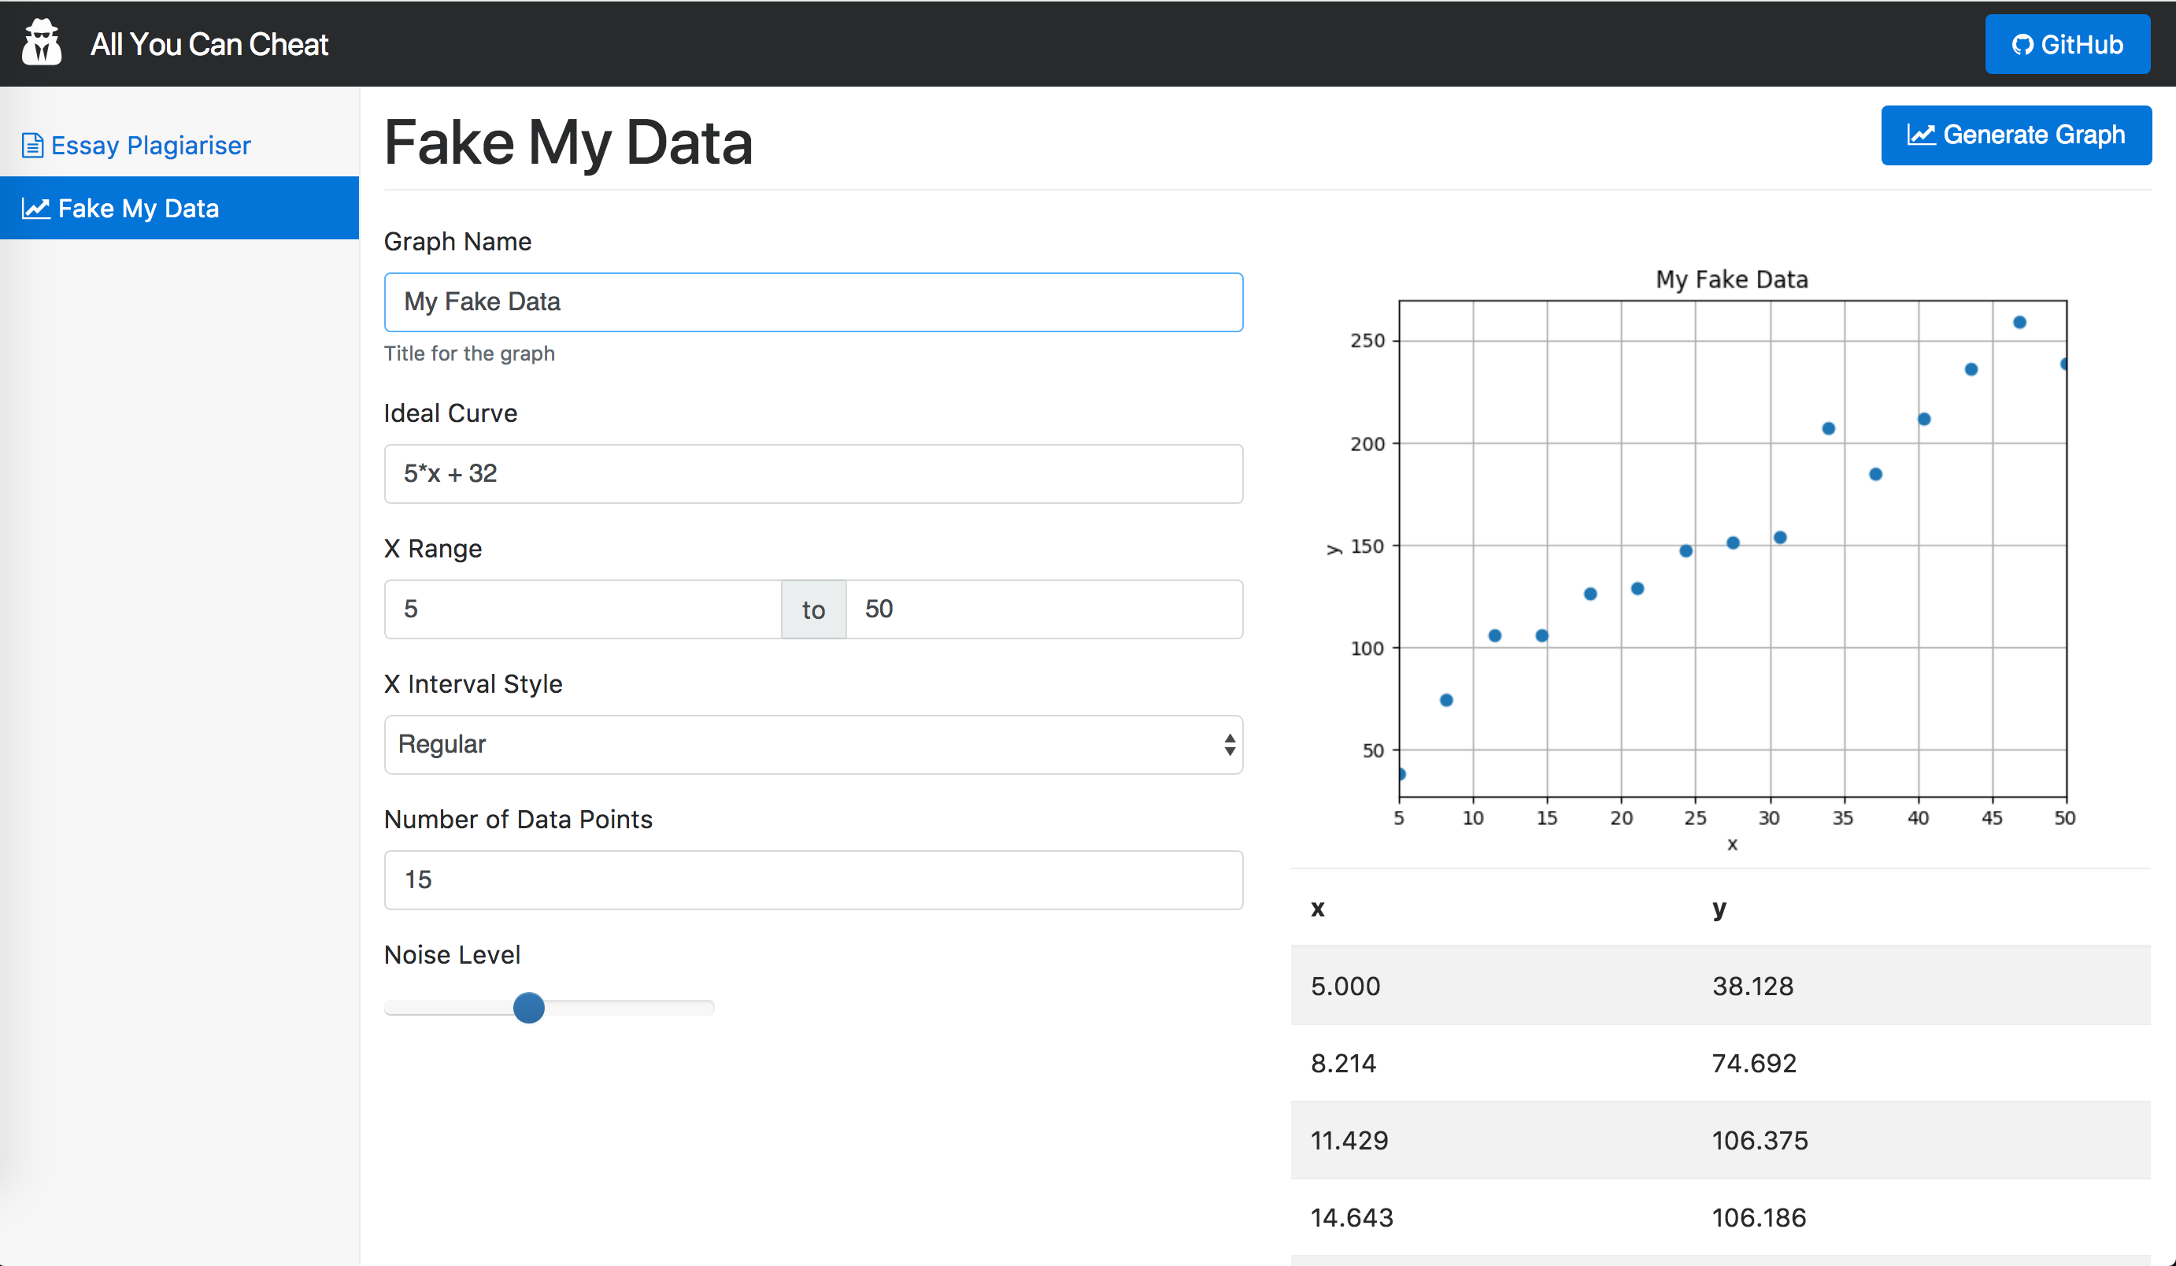Click the X Range start field
This screenshot has width=2176, height=1266.
click(x=582, y=609)
